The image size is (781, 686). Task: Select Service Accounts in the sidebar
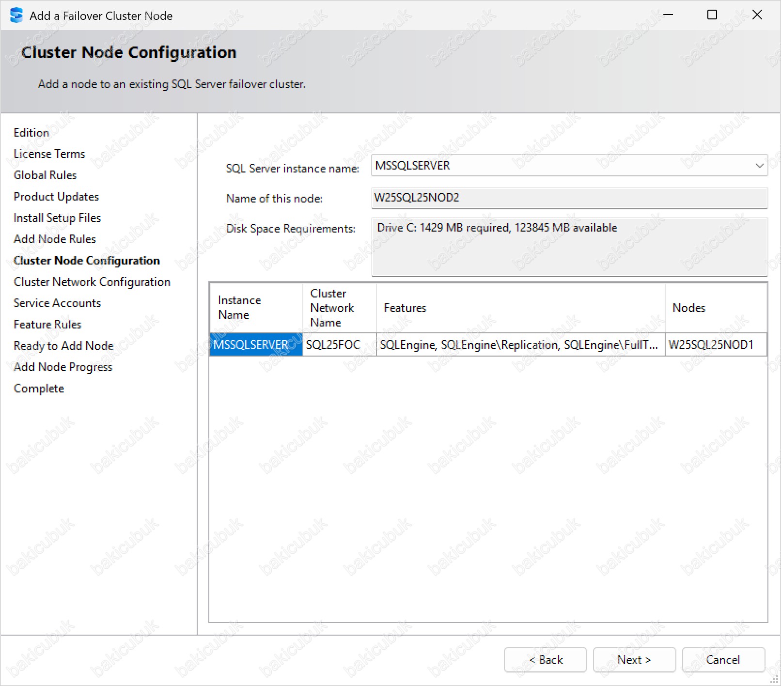click(x=57, y=303)
